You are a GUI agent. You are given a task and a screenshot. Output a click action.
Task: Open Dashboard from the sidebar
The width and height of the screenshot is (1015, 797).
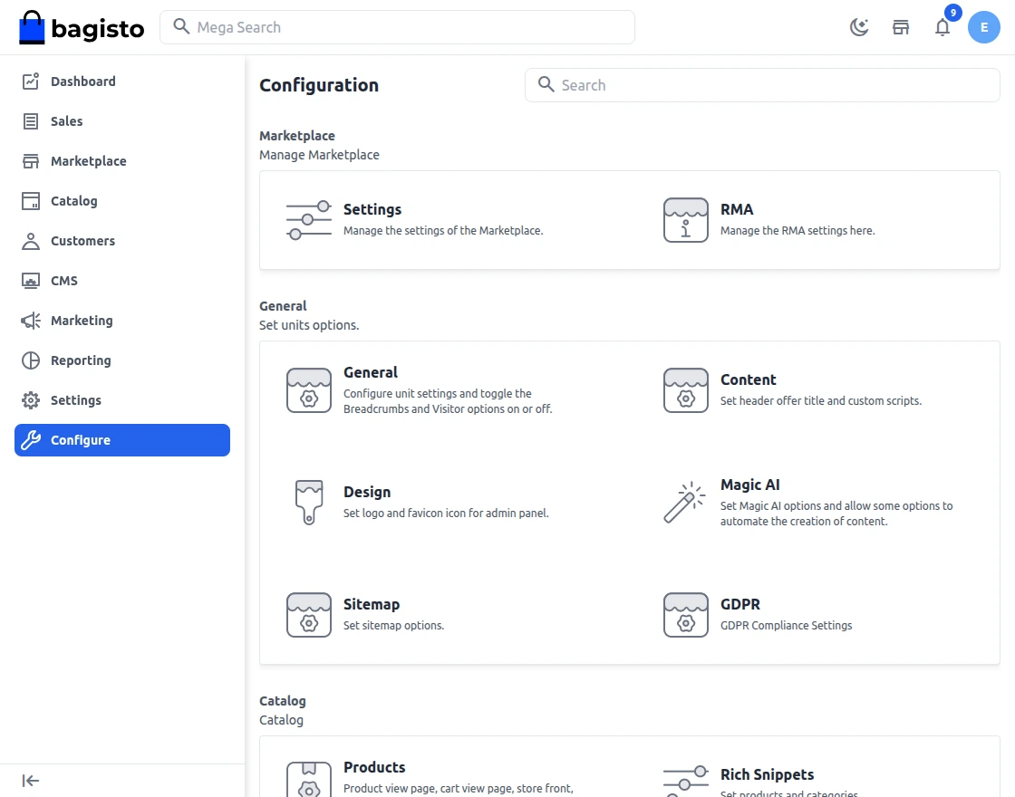point(82,82)
